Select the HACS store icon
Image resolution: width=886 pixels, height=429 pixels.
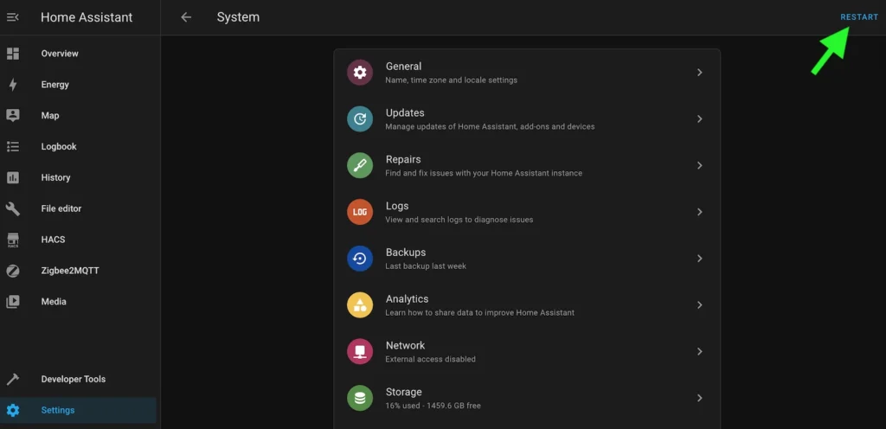pyautogui.click(x=13, y=240)
